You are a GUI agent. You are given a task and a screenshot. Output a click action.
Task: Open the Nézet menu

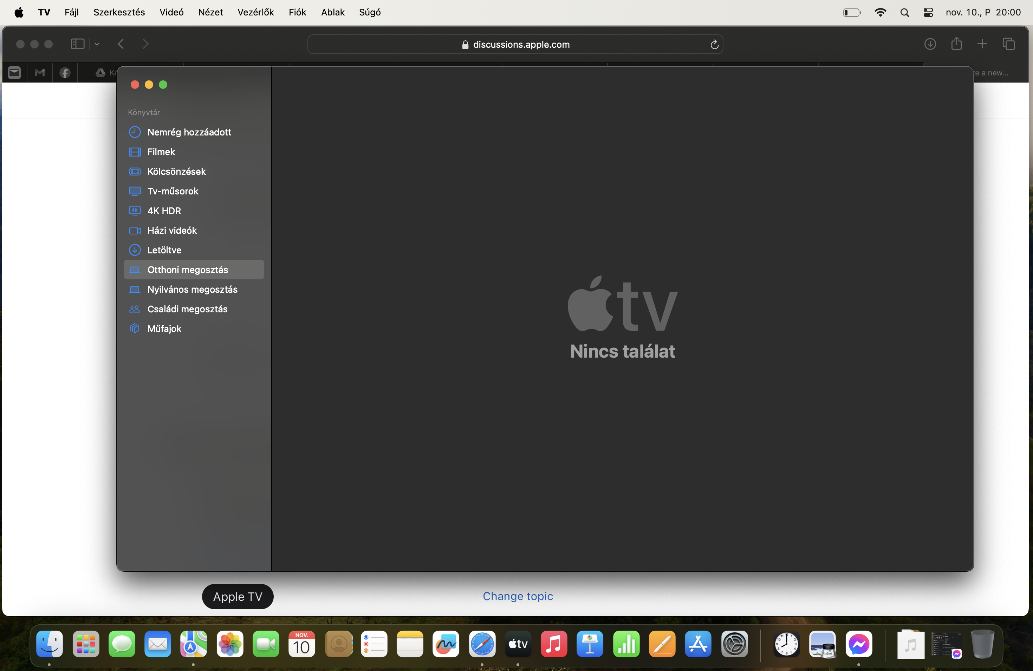coord(210,12)
